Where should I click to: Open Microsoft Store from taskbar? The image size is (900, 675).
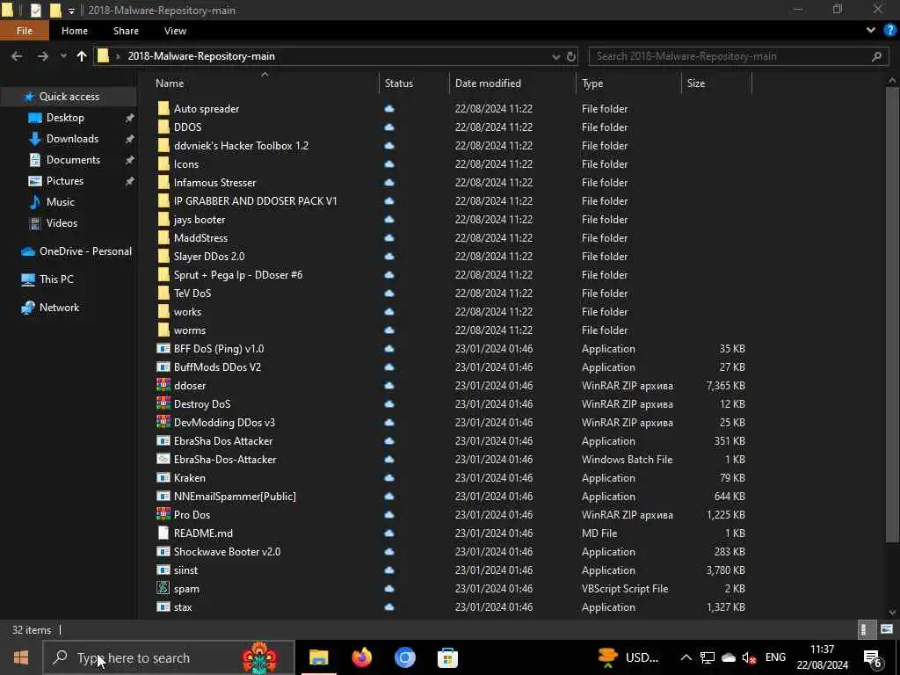click(x=447, y=657)
